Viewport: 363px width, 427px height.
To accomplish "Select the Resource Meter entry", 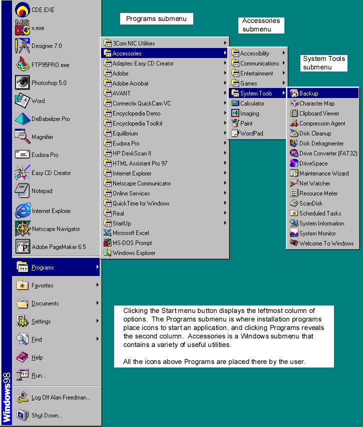I will (323, 193).
